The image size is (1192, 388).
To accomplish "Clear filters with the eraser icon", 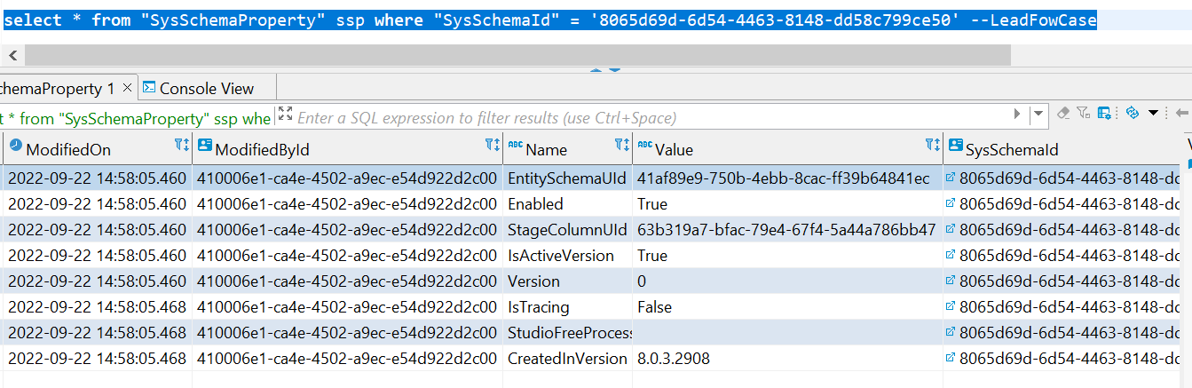I will [1063, 113].
